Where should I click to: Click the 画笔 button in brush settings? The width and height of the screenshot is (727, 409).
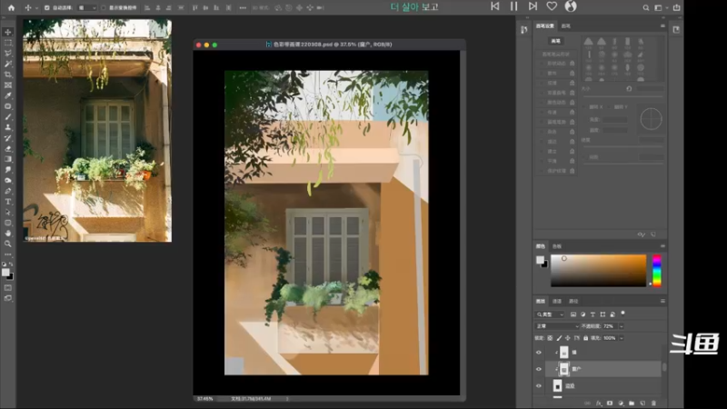(x=555, y=41)
